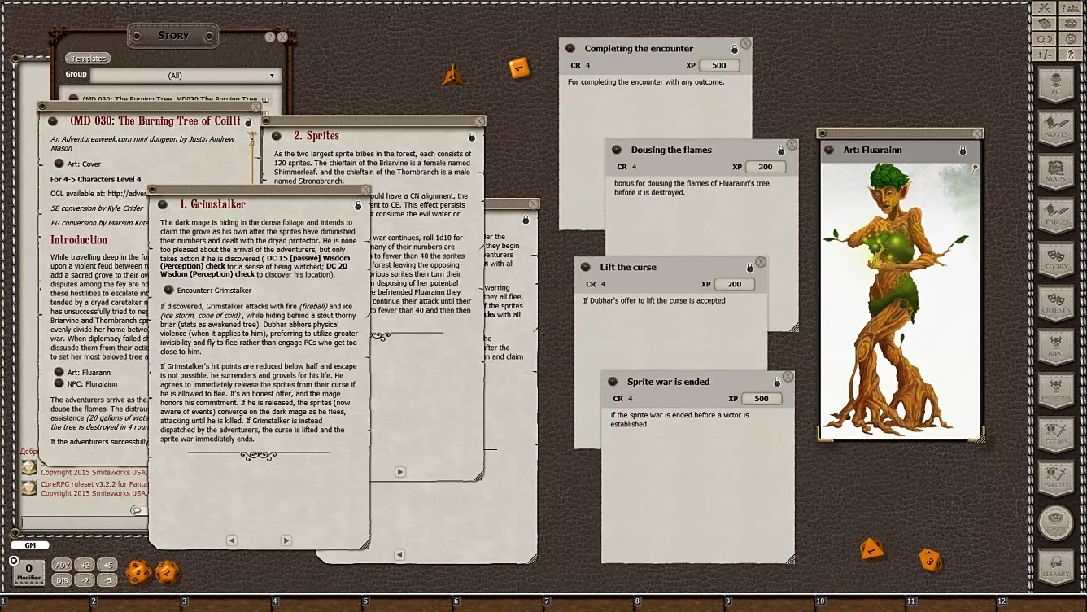Toggle the lock on Dousing the flames window
This screenshot has height=612, width=1087.
[x=780, y=151]
